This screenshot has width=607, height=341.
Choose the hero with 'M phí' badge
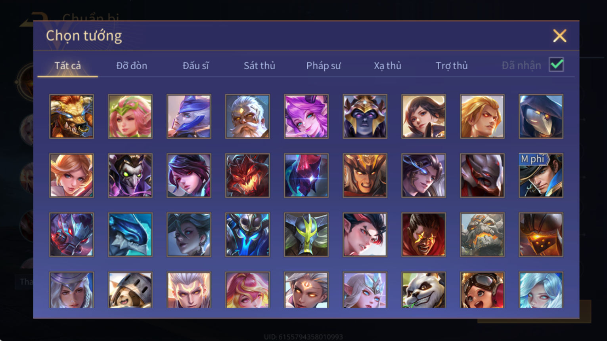point(541,175)
